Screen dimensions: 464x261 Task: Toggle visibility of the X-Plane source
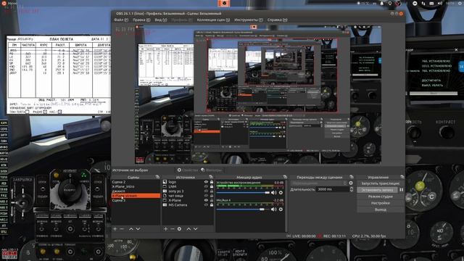(206, 200)
